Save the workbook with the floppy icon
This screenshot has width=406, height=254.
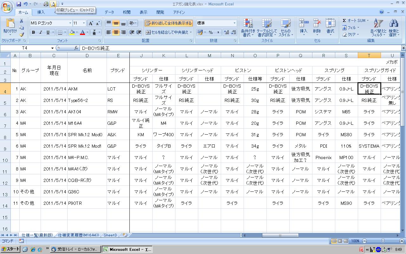click(19, 4)
